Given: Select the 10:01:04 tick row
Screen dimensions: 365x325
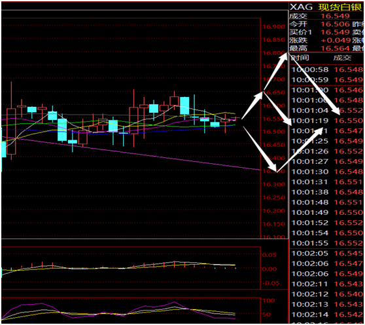Looking at the screenshot, I should pyautogui.click(x=327, y=110).
